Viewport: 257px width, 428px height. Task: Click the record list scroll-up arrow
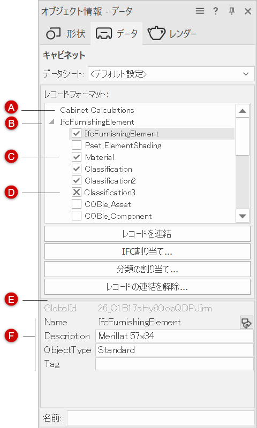pos(243,111)
